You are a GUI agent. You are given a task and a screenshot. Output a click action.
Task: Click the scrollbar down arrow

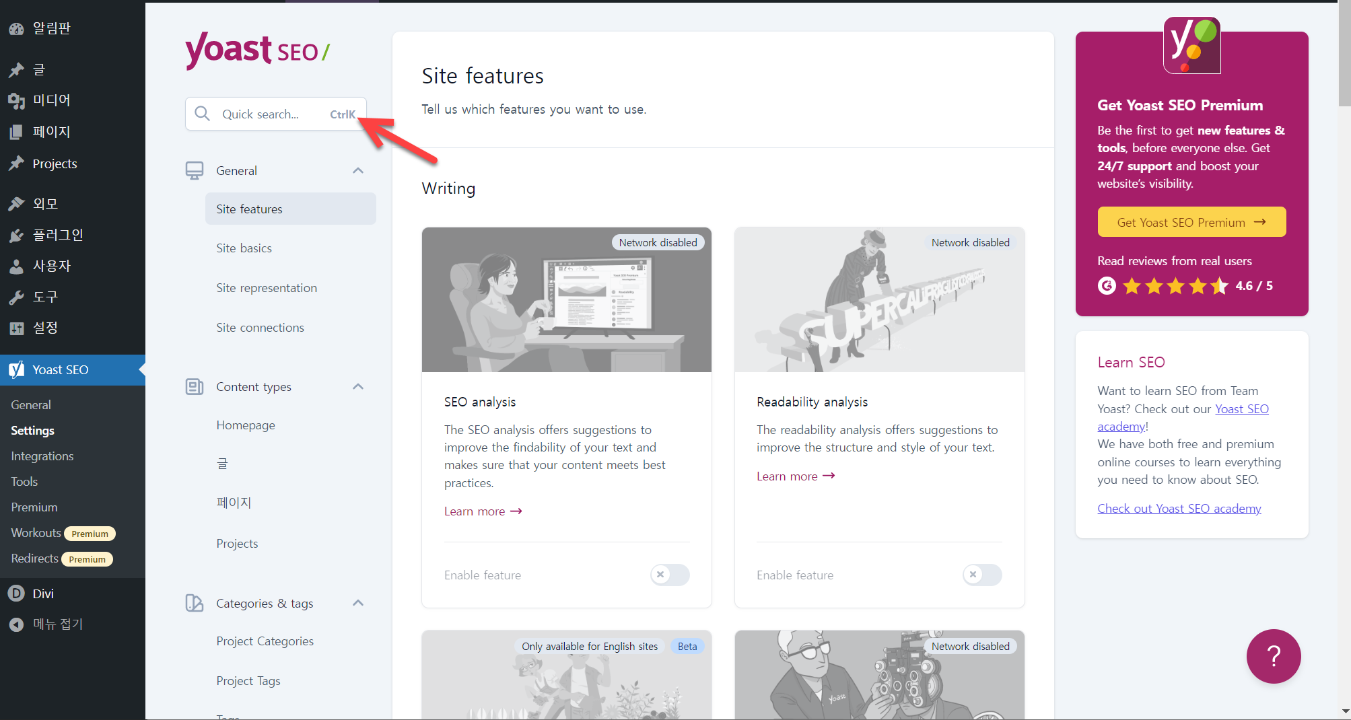click(x=1344, y=712)
